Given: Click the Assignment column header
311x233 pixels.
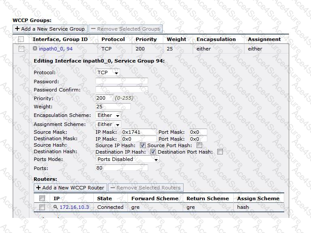Looking at the screenshot, I should [264, 39].
